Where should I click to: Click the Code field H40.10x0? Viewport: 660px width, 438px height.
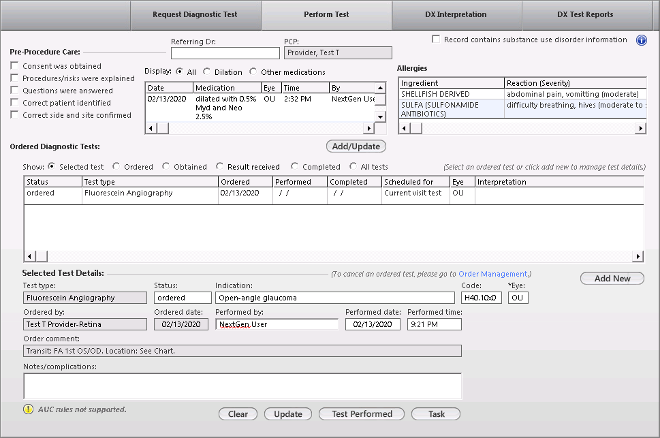(481, 298)
